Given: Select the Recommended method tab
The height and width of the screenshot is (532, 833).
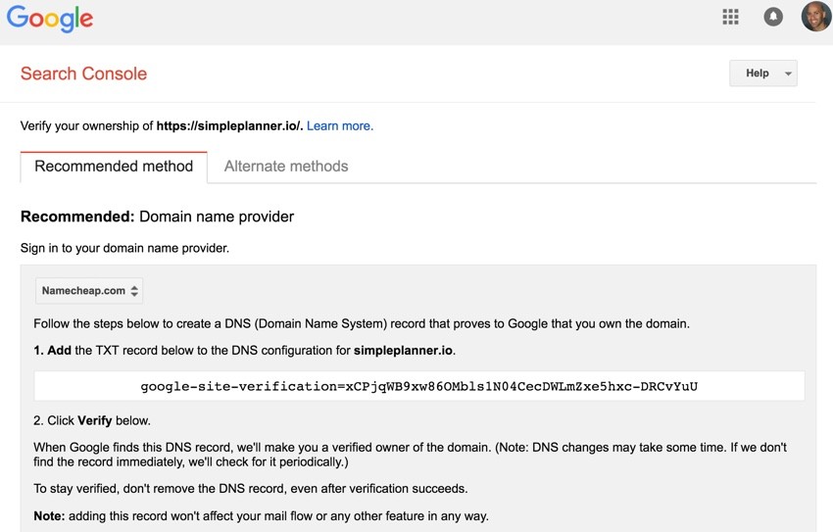Looking at the screenshot, I should point(114,167).
